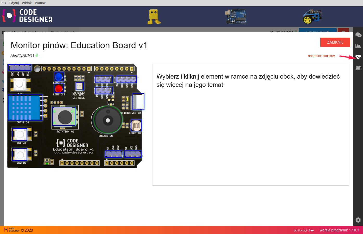Open the chat icon in right sidebar
The height and width of the screenshot is (234, 363).
358,35
